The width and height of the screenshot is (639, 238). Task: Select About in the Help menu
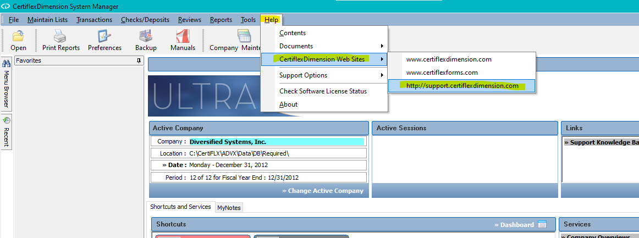click(324, 104)
